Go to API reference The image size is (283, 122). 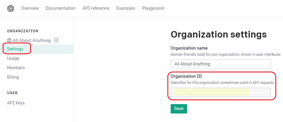96,8
